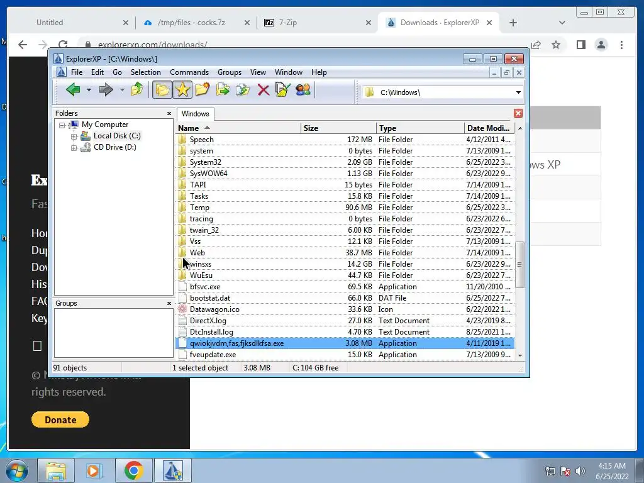Expand the Local Disk (C:) node
The image size is (644, 483).
coord(74,136)
